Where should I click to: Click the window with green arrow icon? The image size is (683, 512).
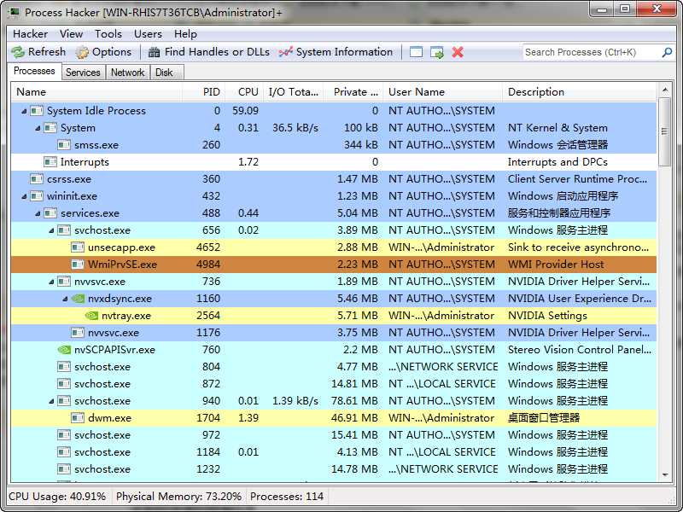[437, 53]
